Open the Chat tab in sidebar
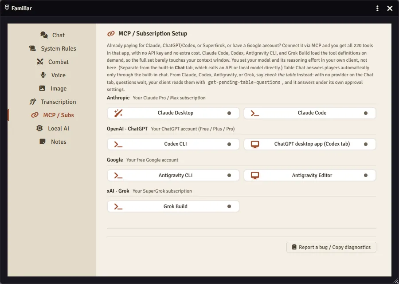Viewport: 399px width, 284px height. 52,35
